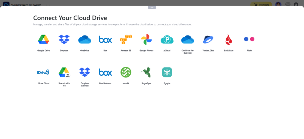Open the clipboard task list icon
Viewport: 304px width, 139px height.
(x=296, y=4)
